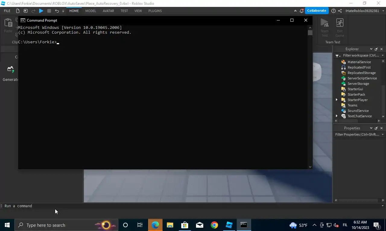Viewport: 386px width, 231px height.
Task: Undock the Explorer panel
Action: [x=376, y=49]
